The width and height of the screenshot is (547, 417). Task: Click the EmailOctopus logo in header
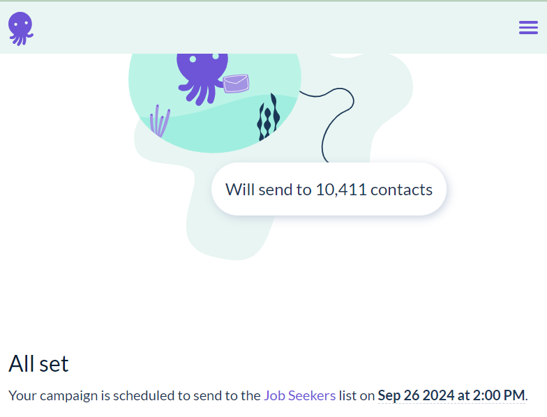click(x=21, y=29)
